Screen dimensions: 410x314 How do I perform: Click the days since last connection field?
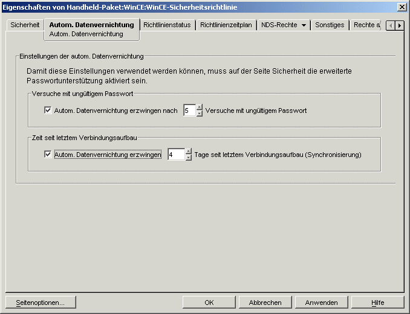tap(176, 155)
